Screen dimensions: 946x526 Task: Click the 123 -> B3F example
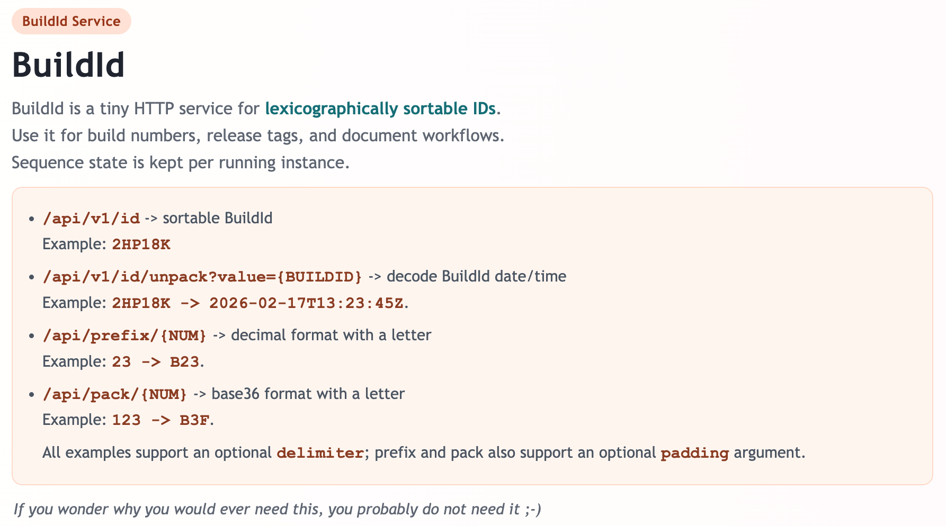click(160, 420)
